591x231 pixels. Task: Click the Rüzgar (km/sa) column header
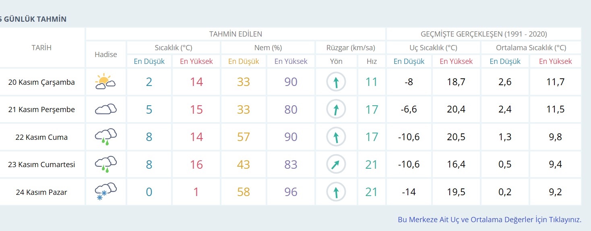click(x=350, y=47)
